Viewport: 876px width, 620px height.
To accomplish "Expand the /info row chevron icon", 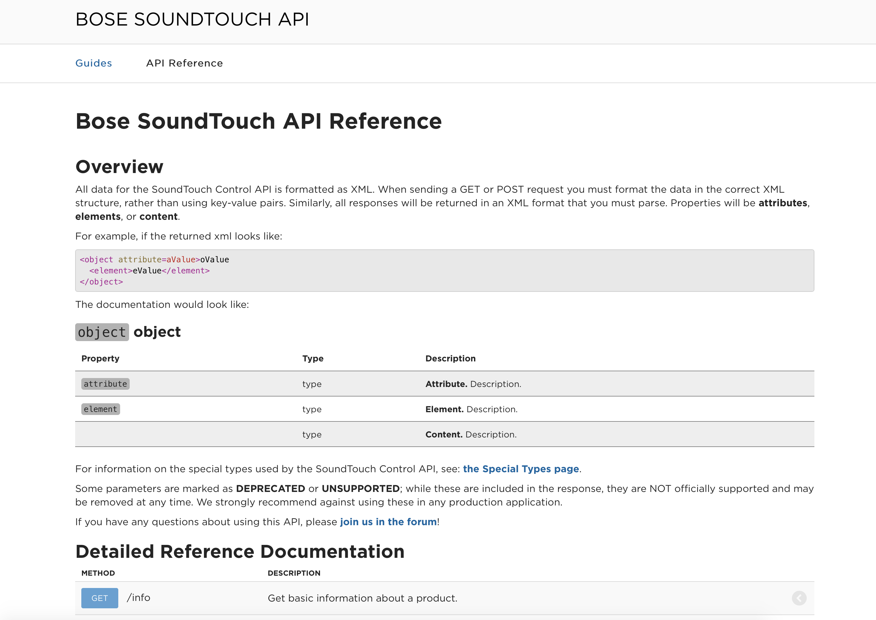I will [799, 598].
